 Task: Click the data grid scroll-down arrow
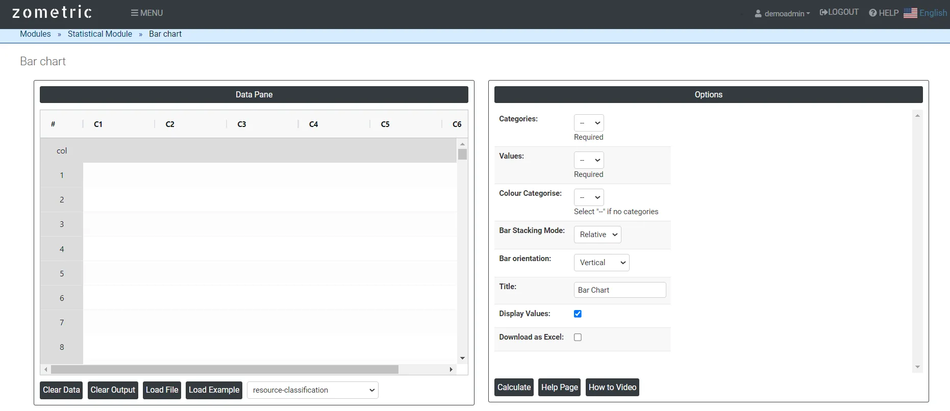[x=462, y=358]
